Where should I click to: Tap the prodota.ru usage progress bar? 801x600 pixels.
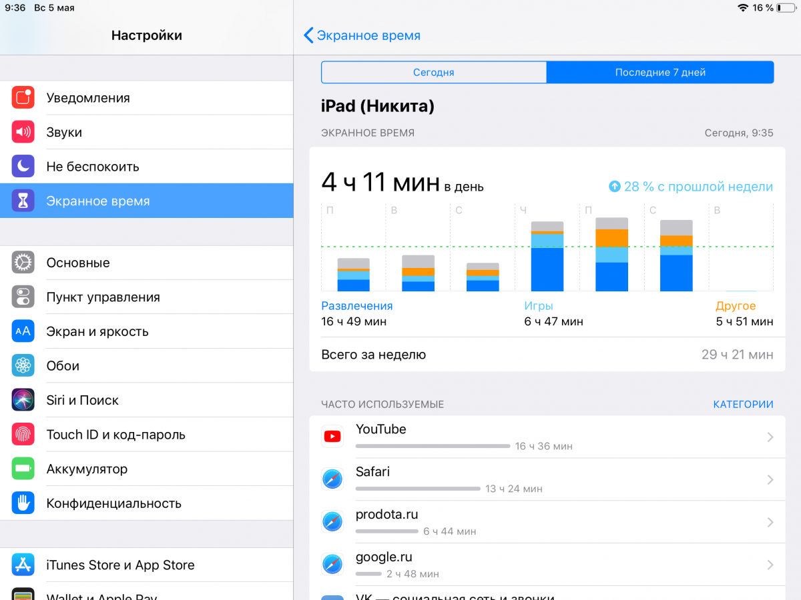point(387,531)
